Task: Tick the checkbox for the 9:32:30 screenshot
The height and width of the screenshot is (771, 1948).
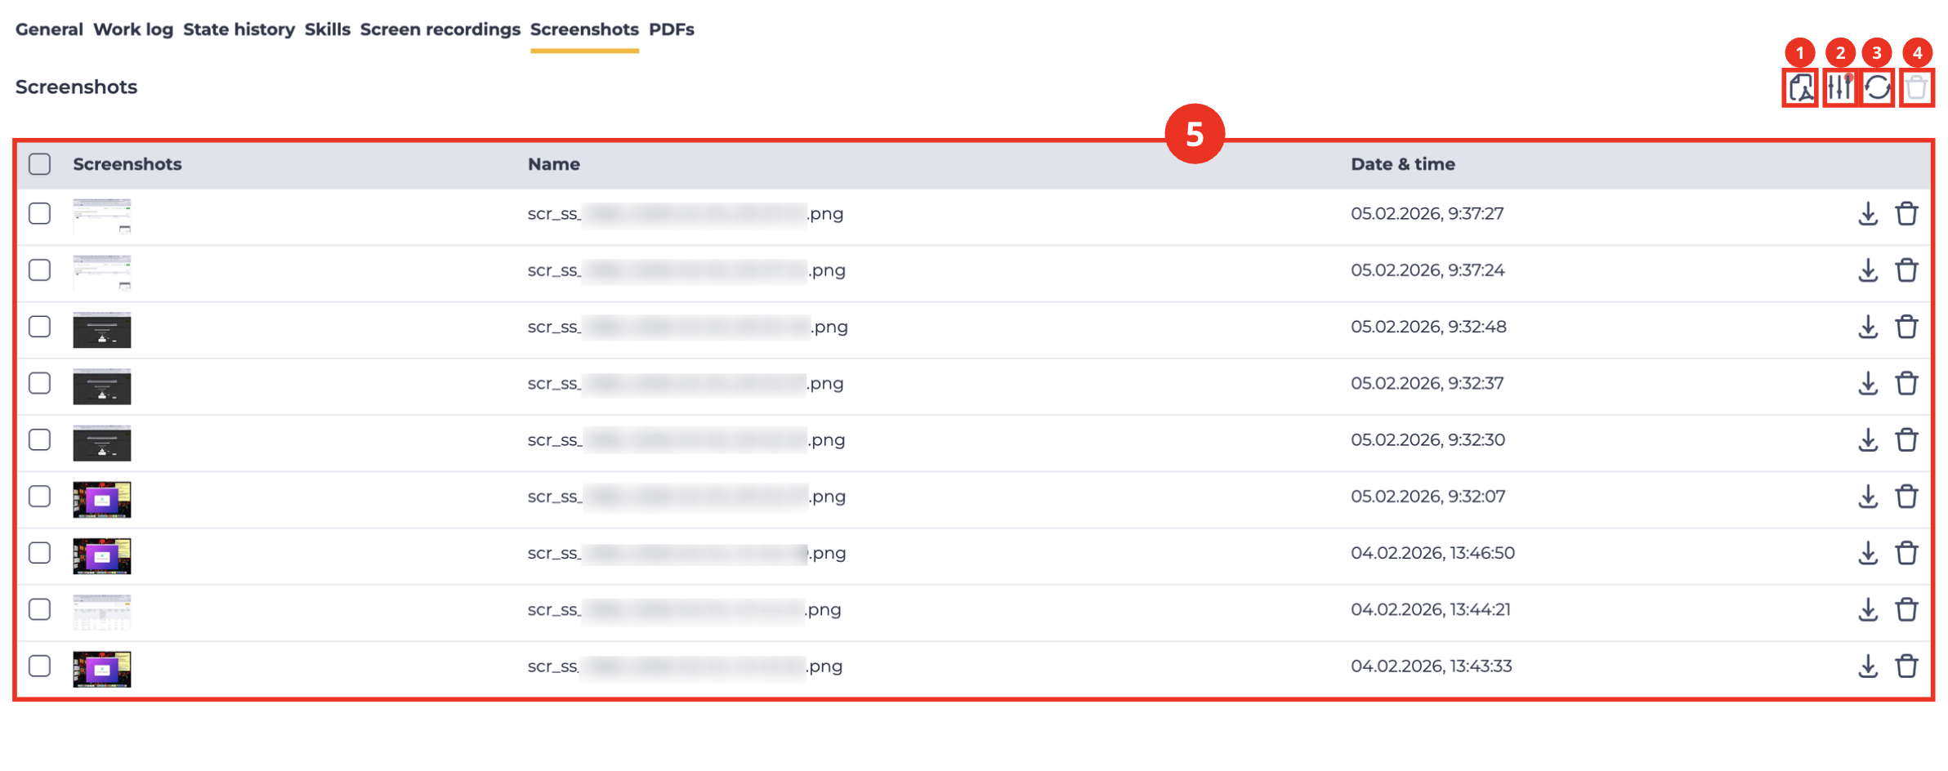Action: coord(39,440)
